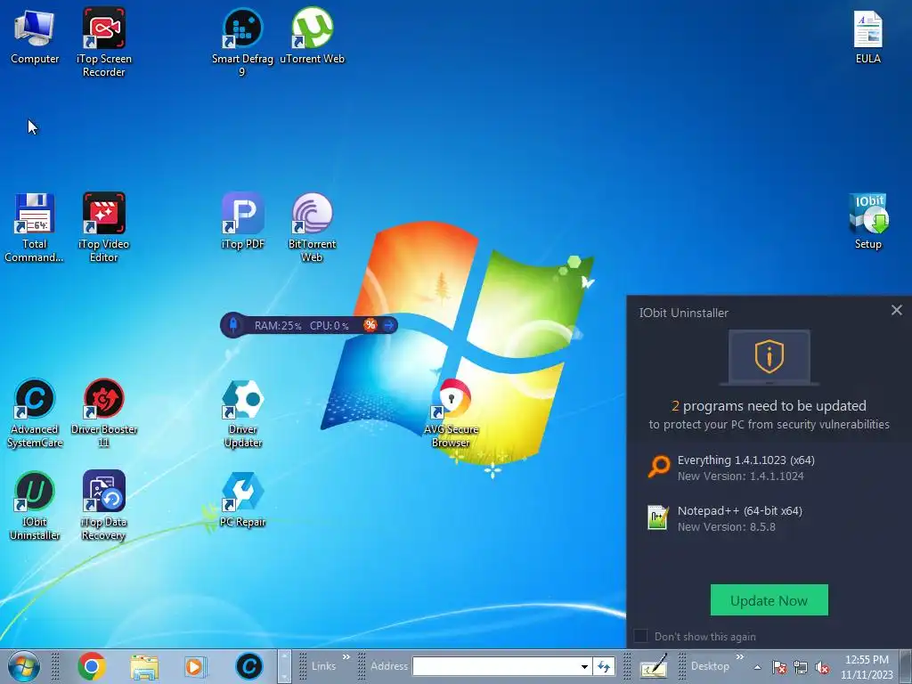This screenshot has height=684, width=912.
Task: Open Windows Media Player taskbar icon
Action: tap(195, 666)
